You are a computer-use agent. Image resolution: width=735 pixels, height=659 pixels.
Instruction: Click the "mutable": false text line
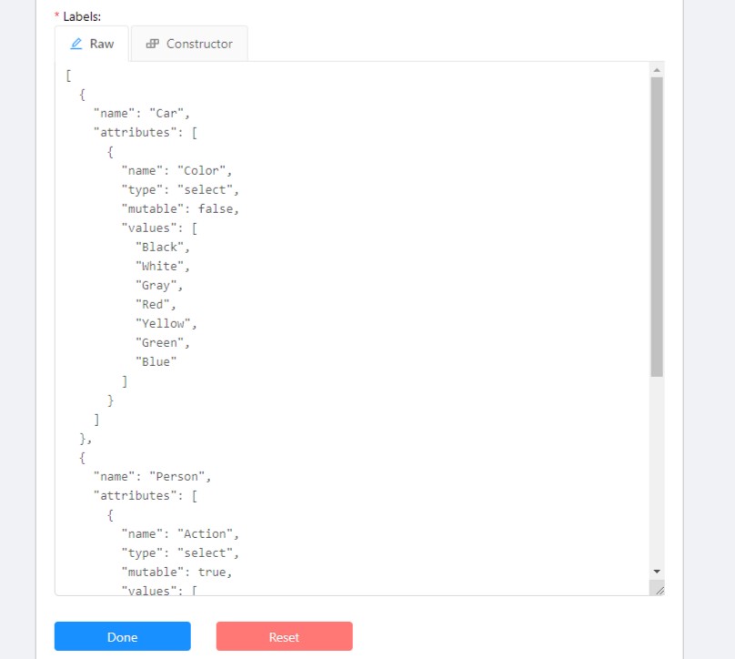[x=181, y=208]
